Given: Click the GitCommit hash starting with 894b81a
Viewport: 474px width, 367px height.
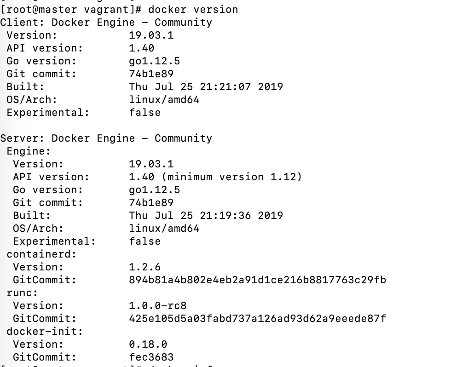Looking at the screenshot, I should [257, 280].
